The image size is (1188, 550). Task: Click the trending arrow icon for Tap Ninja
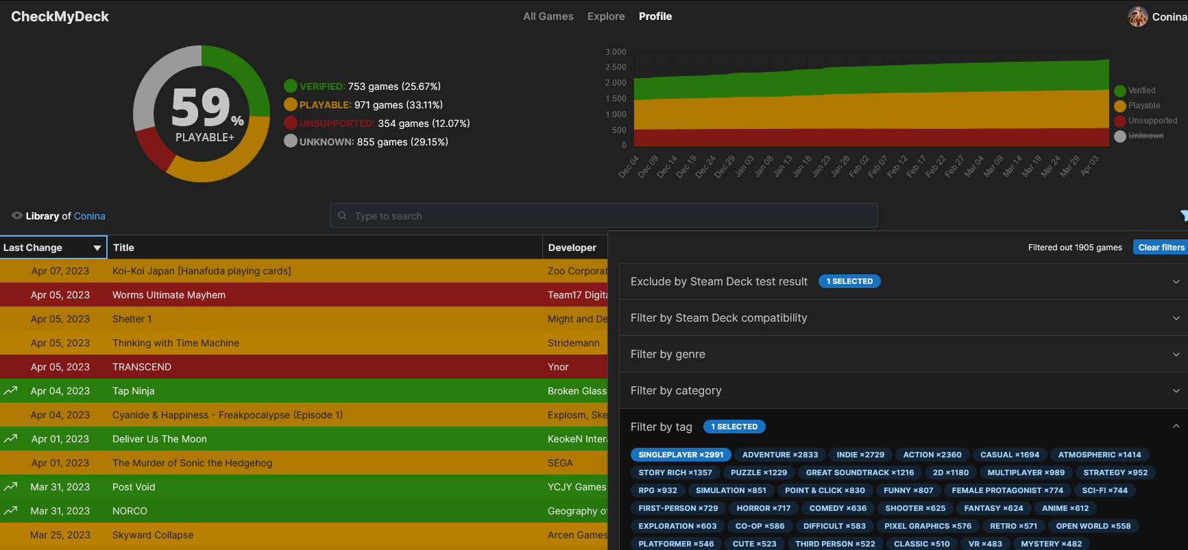tap(10, 391)
